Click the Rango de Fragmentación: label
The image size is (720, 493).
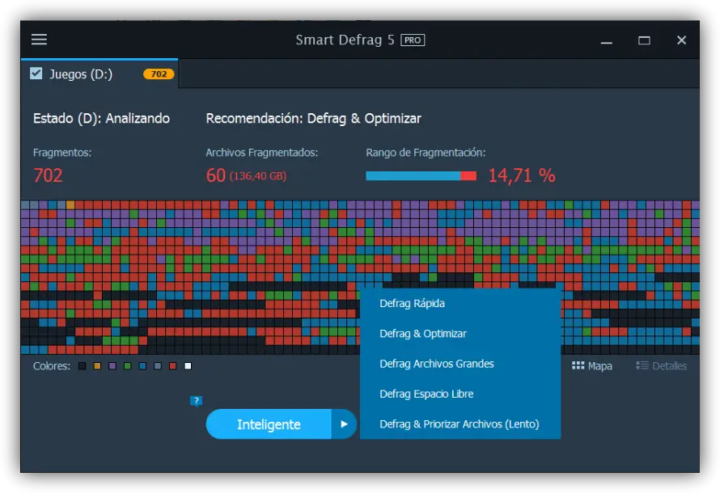point(426,153)
